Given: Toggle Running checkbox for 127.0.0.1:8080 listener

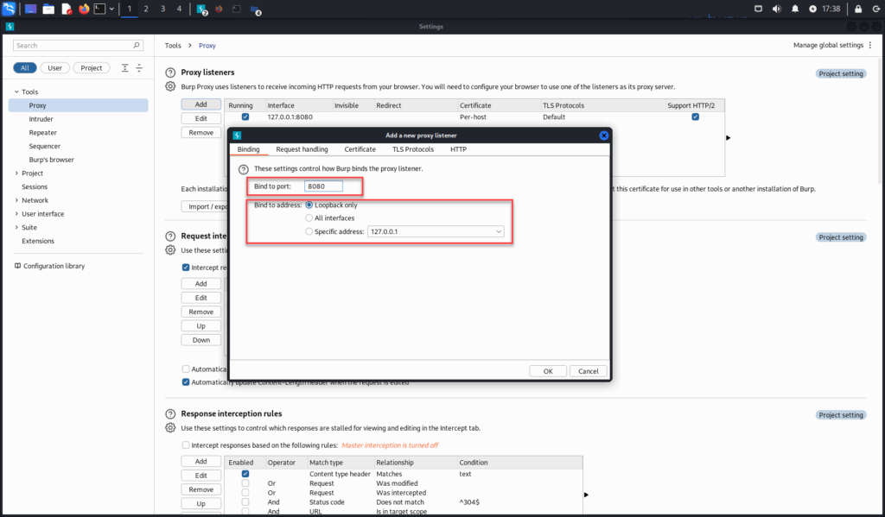Looking at the screenshot, I should click(245, 117).
